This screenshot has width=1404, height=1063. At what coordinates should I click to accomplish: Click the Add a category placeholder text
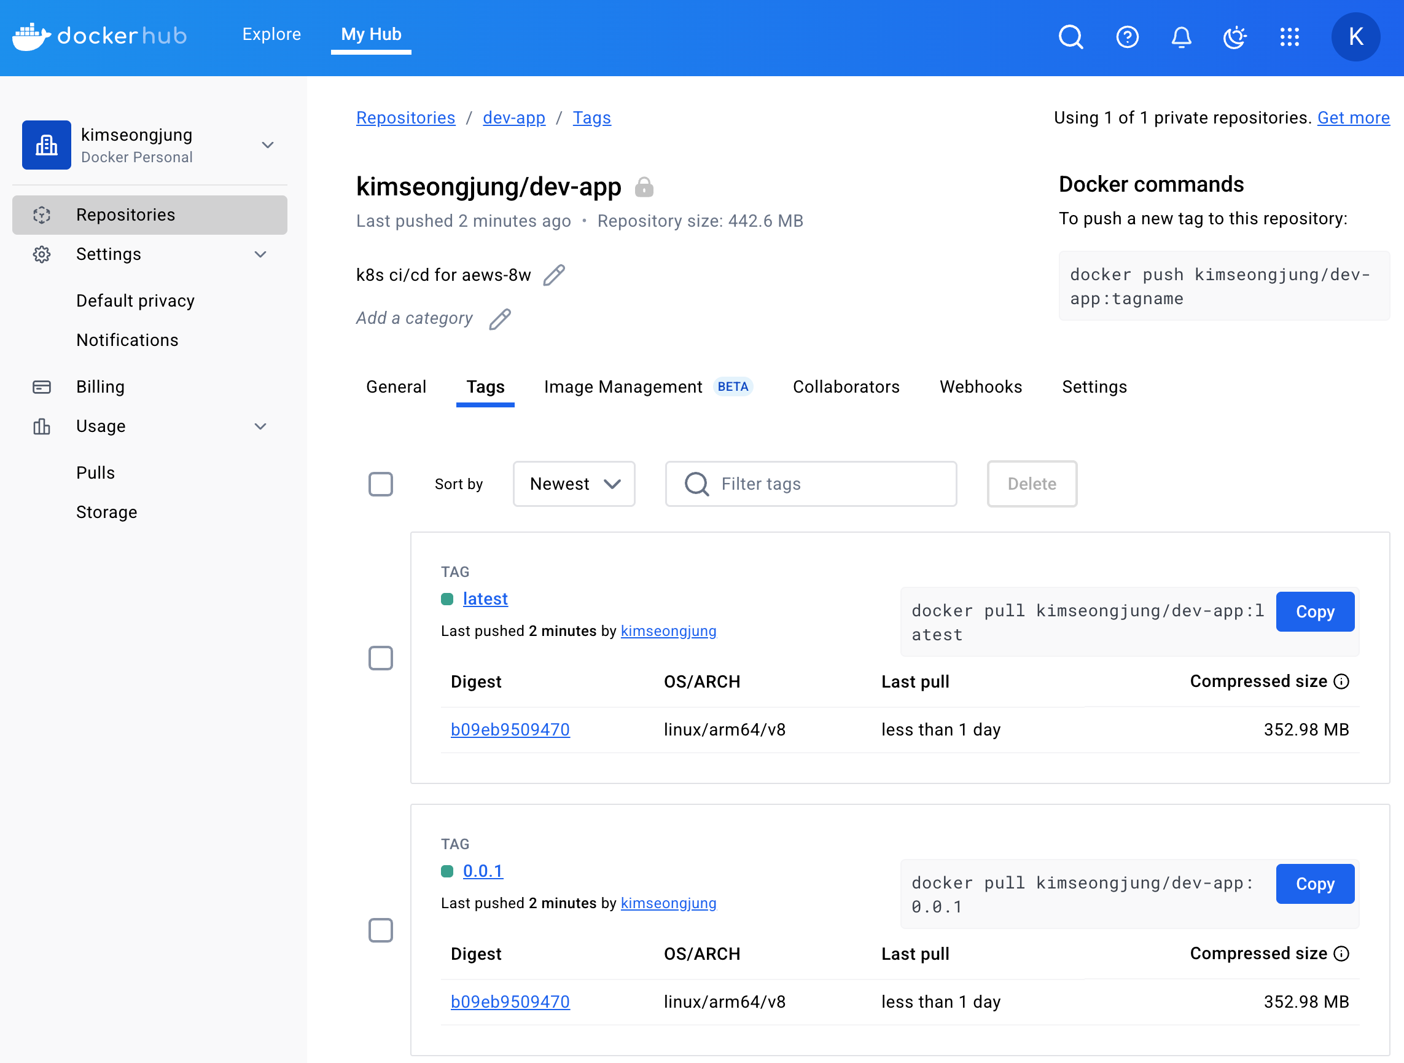tap(414, 318)
